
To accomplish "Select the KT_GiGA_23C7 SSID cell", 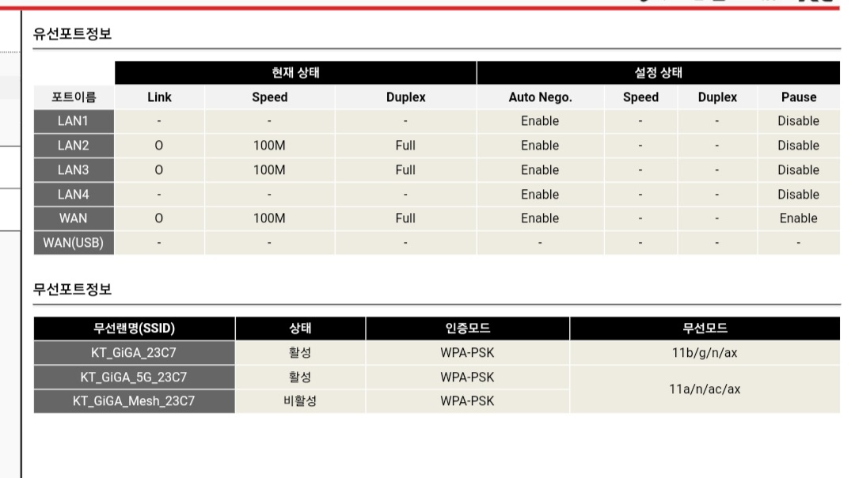I will (134, 353).
